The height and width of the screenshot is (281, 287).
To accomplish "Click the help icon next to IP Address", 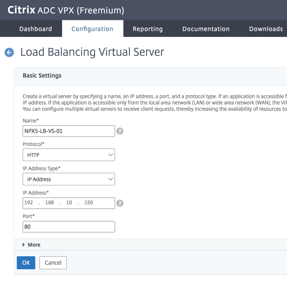I will click(x=120, y=203).
